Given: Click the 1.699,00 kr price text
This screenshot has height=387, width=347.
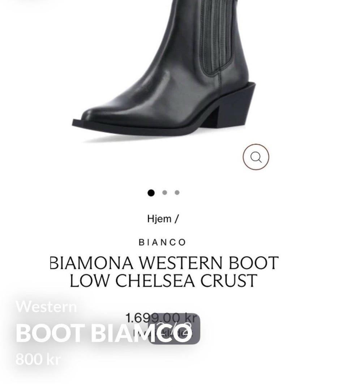Looking at the screenshot, I should pyautogui.click(x=162, y=318).
